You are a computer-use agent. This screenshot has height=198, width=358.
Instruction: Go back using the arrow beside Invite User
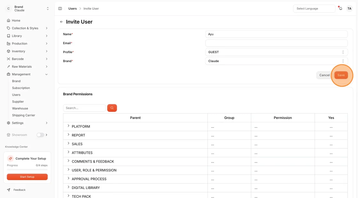click(x=61, y=22)
